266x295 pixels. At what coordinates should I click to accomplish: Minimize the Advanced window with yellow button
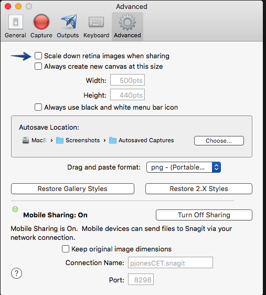click(x=18, y=6)
